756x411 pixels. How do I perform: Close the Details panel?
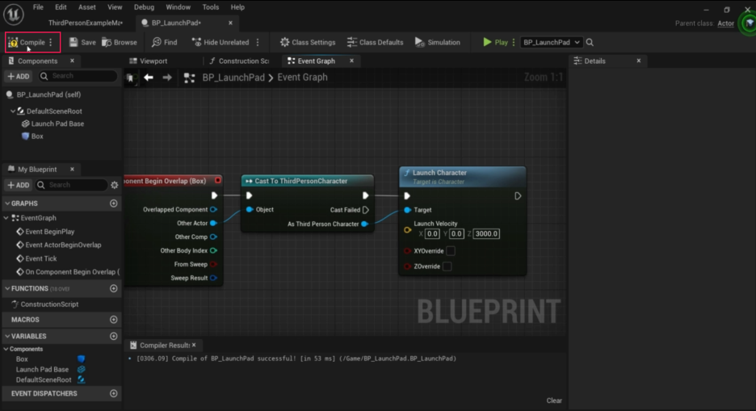click(x=639, y=61)
